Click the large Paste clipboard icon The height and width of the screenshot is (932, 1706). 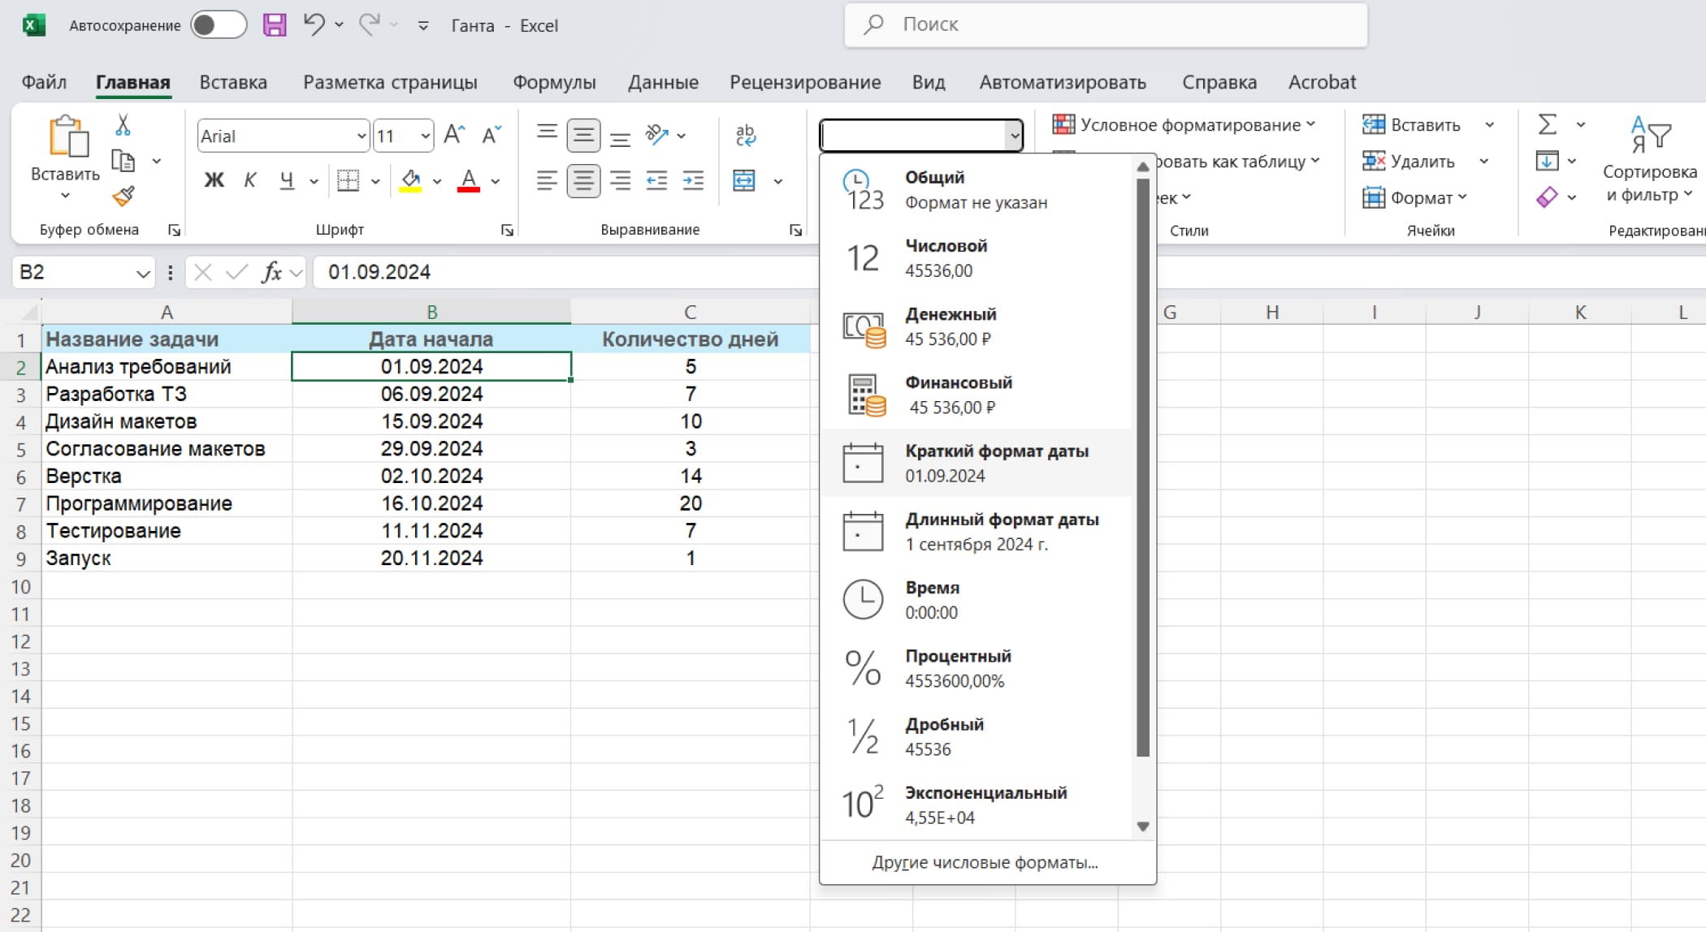pos(68,136)
